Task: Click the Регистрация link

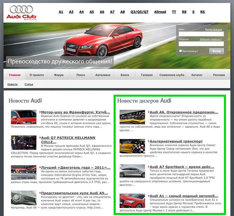Action: pyautogui.click(x=214, y=29)
